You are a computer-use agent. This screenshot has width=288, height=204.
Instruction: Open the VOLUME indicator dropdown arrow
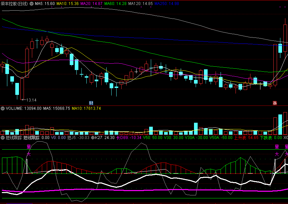[3, 108]
